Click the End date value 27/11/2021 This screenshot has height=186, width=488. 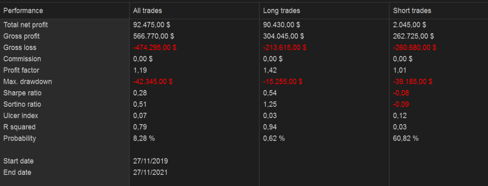[x=150, y=172]
